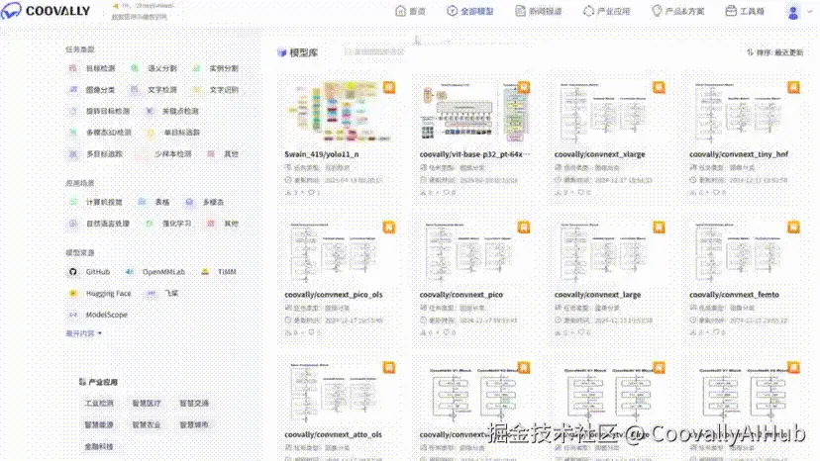Click the 模型库 model library heading
Screen dimensions: 820x461
(297, 52)
